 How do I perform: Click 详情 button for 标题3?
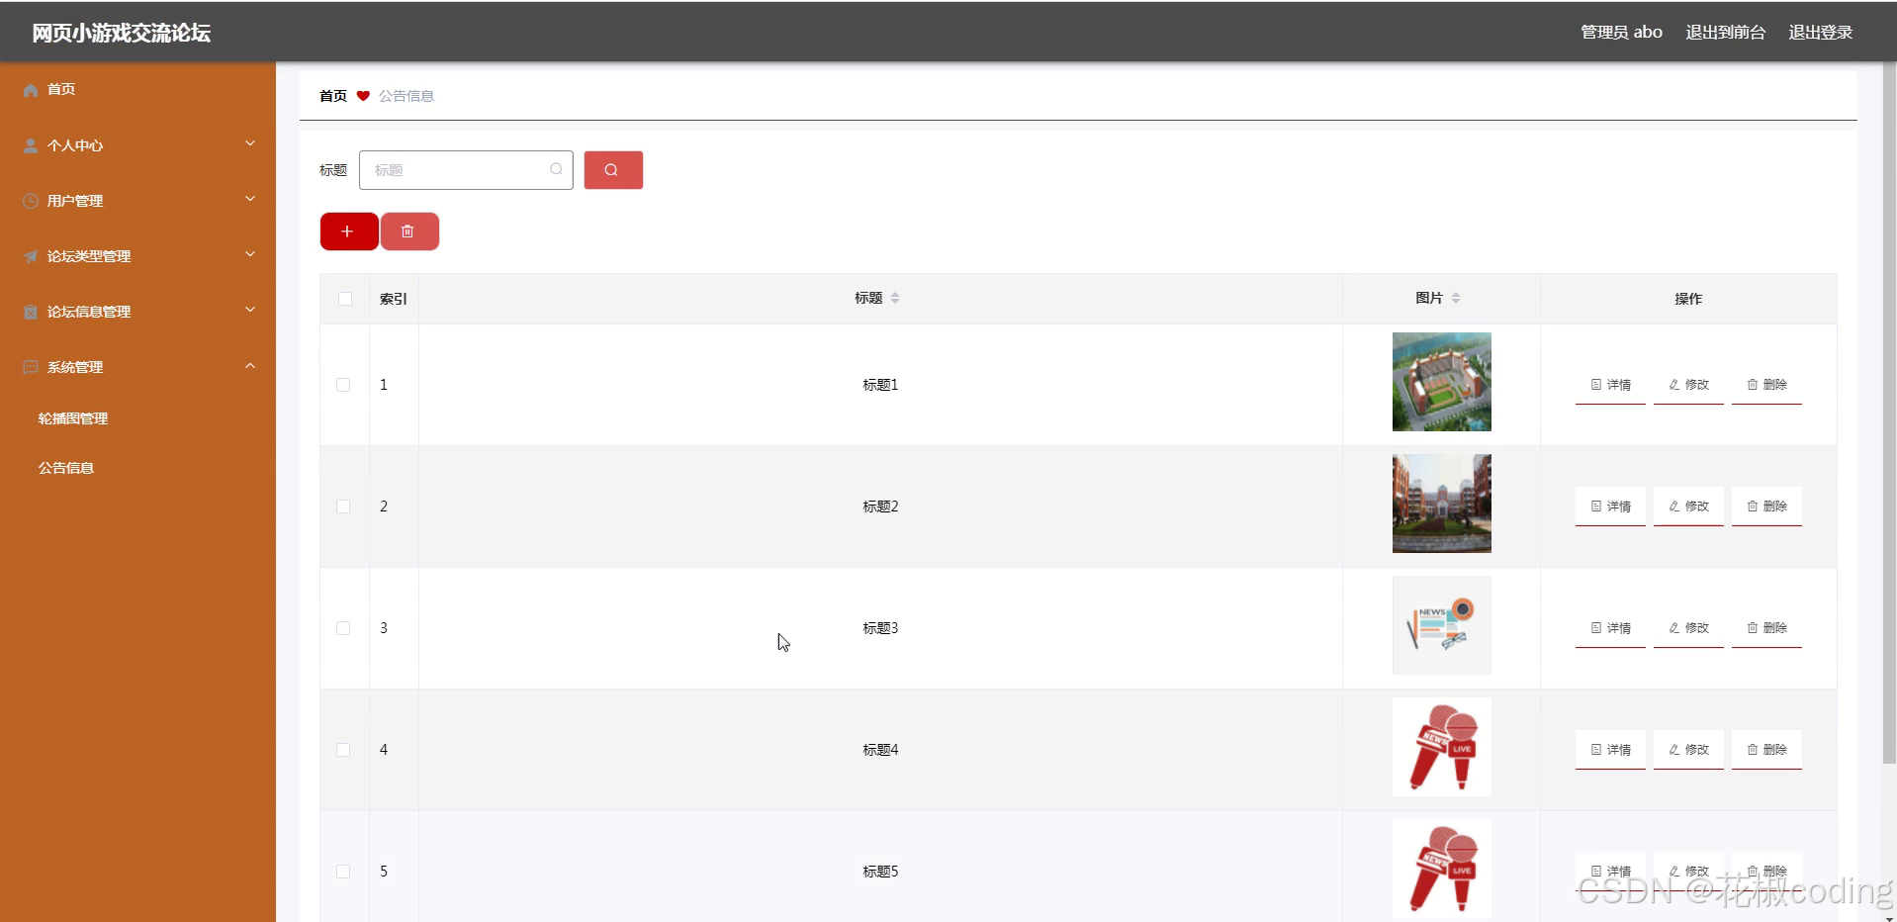tap(1610, 628)
